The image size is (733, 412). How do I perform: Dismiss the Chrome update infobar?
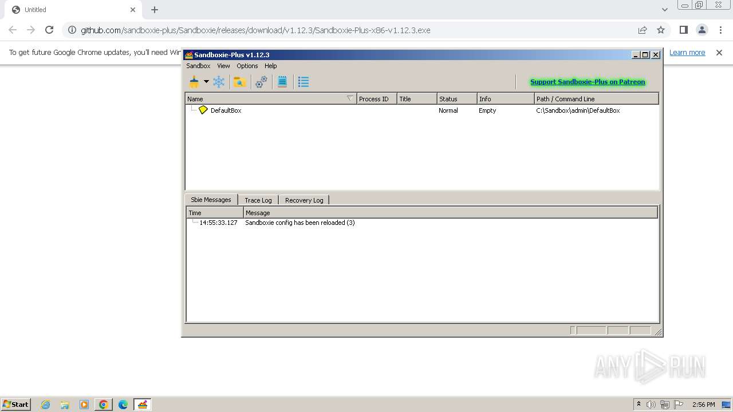pyautogui.click(x=719, y=53)
